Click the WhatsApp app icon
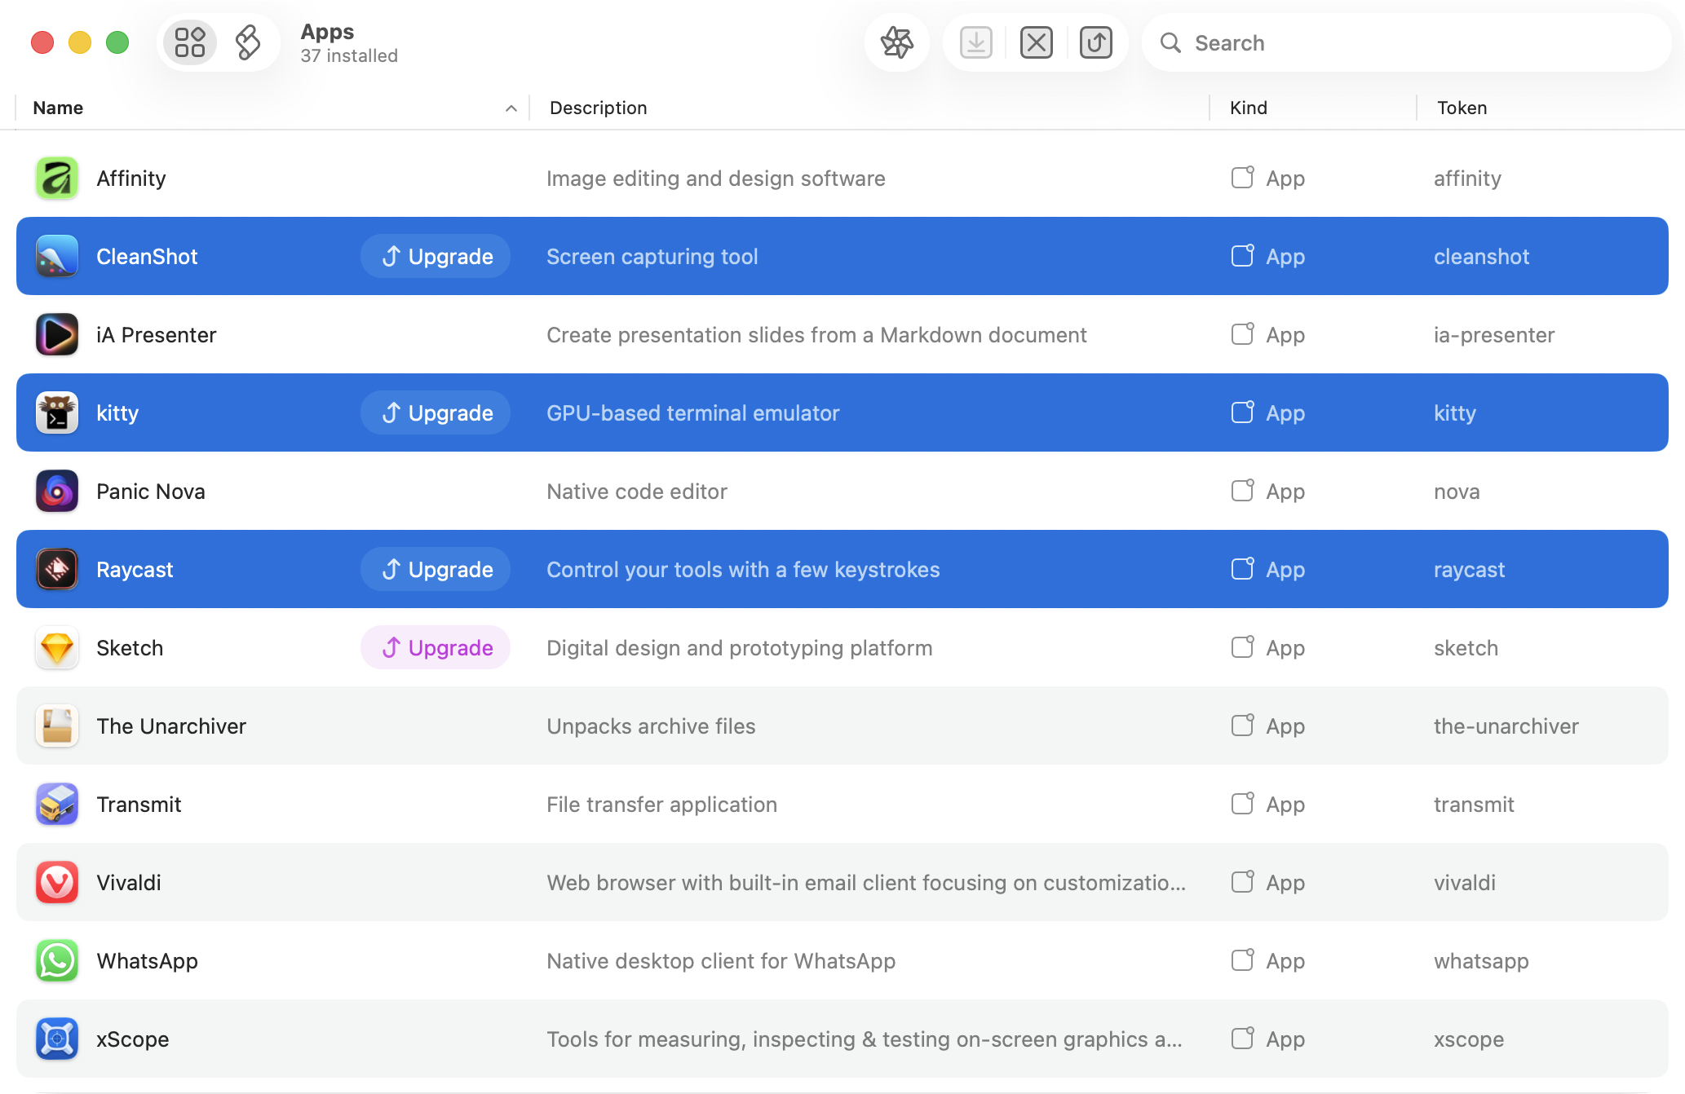 (x=57, y=960)
